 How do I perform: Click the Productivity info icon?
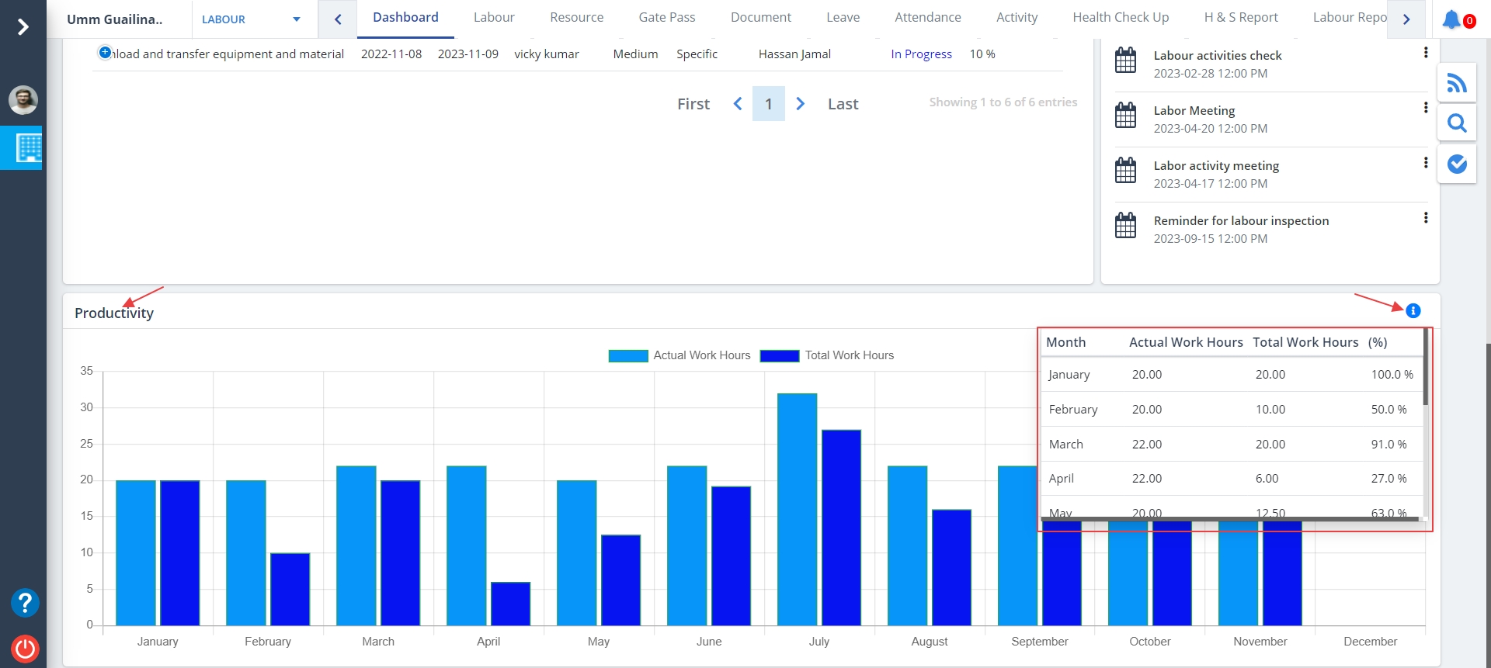[1413, 311]
